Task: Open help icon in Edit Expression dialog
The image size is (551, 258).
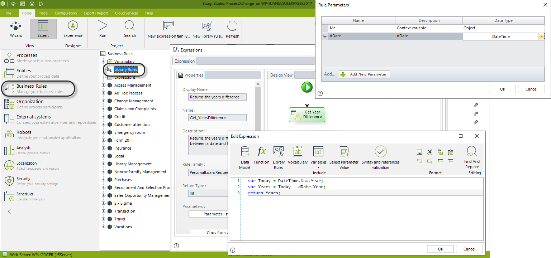Action: pos(233,250)
